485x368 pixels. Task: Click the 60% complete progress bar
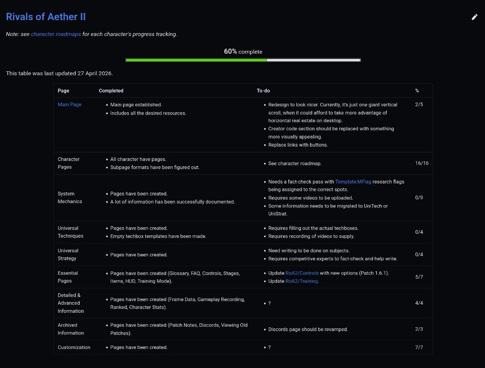click(x=243, y=60)
